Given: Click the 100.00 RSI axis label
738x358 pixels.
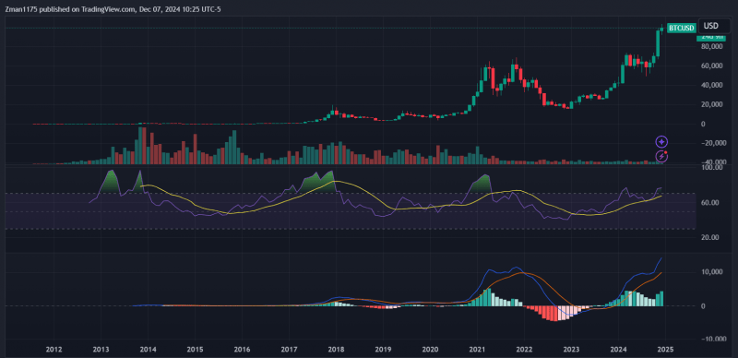Looking at the screenshot, I should tap(712, 167).
